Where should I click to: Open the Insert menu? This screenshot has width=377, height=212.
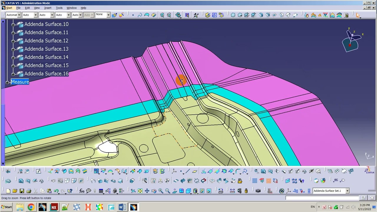coord(48,8)
